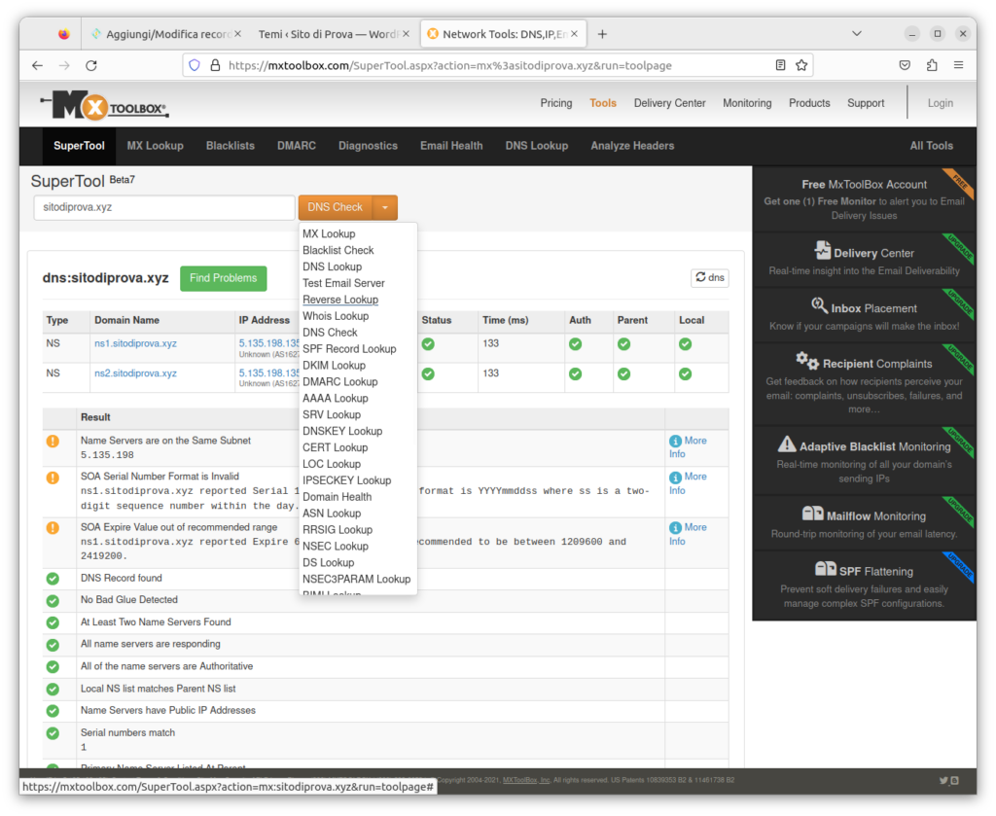Expand the DNS Check dropdown arrow
The width and height of the screenshot is (996, 816).
tap(385, 208)
